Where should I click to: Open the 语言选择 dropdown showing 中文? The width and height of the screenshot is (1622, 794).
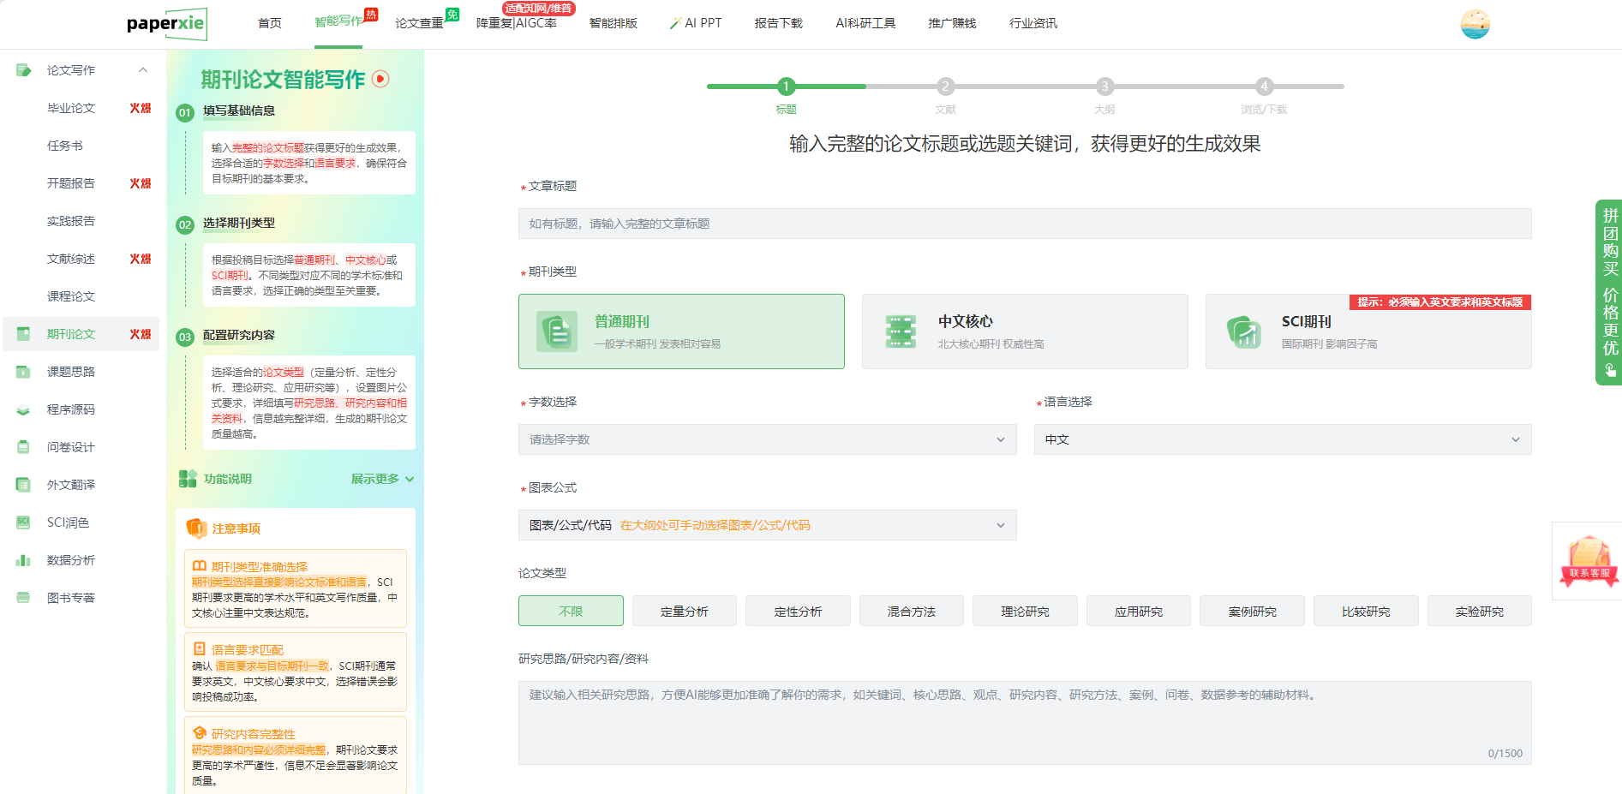click(x=1282, y=439)
